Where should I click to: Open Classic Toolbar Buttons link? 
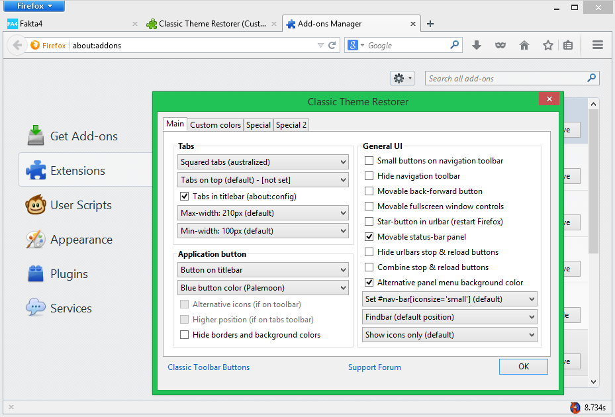coord(209,367)
